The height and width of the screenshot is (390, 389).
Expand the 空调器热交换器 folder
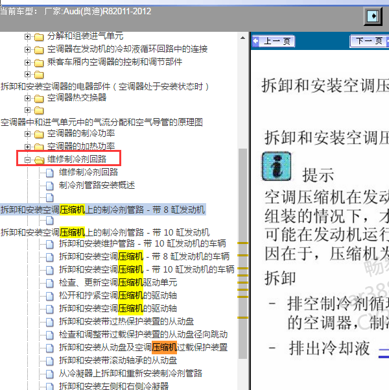[27, 98]
